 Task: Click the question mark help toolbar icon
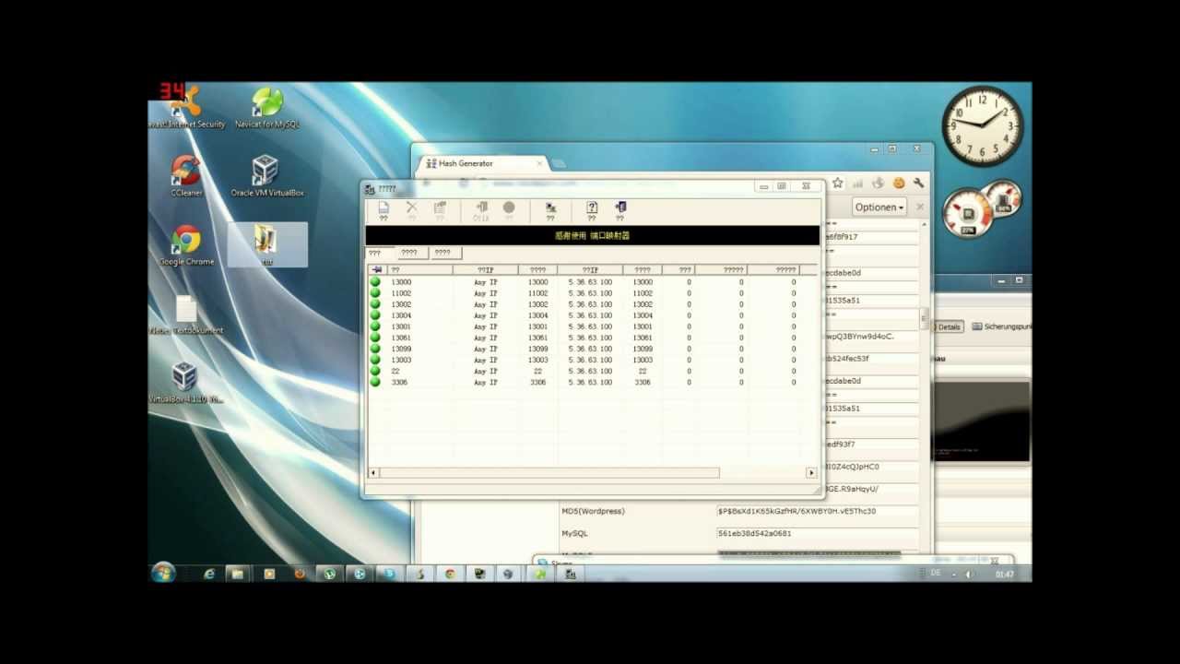pos(592,207)
